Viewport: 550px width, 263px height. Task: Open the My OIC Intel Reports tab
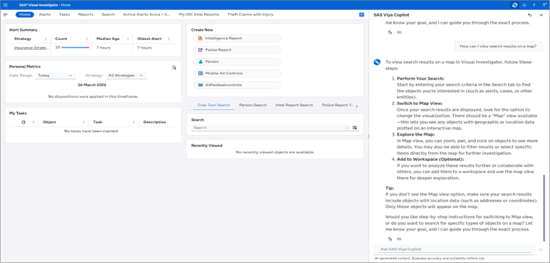(x=199, y=14)
